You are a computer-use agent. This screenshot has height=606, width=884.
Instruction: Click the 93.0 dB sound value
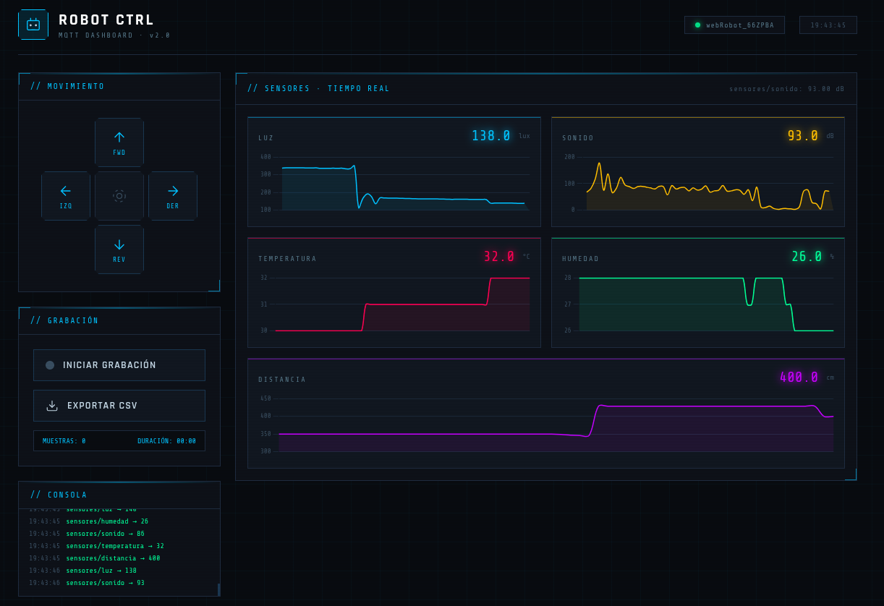coord(803,136)
